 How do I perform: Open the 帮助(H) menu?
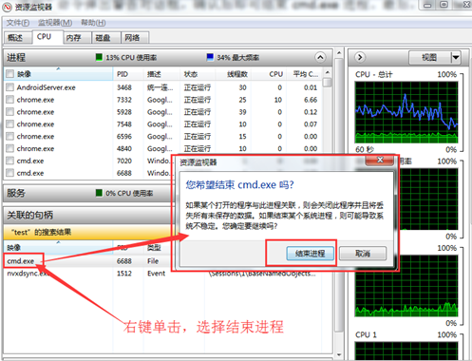(93, 23)
